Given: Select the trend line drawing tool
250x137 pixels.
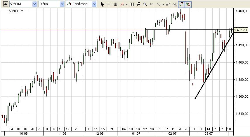Looking at the screenshot, I should tap(159, 4).
